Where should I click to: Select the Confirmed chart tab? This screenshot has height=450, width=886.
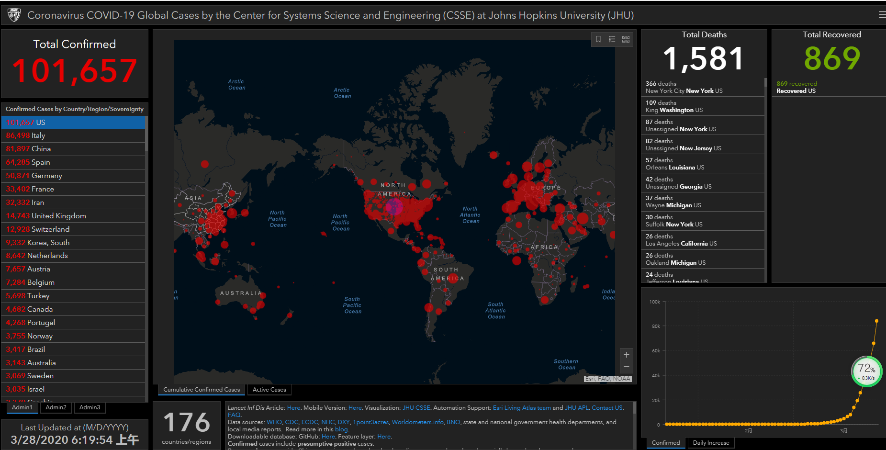click(x=665, y=443)
